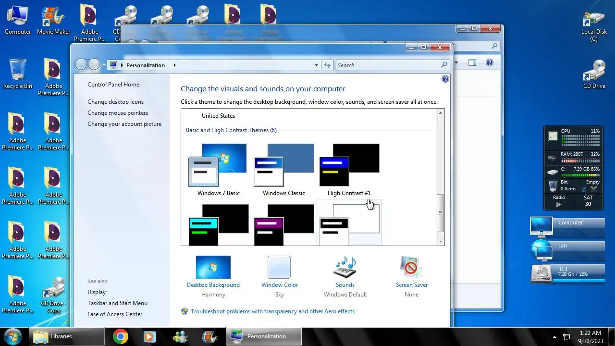Pick the cyan and green high contrast theme
Viewport: 615px width, 346px height.
click(218, 224)
